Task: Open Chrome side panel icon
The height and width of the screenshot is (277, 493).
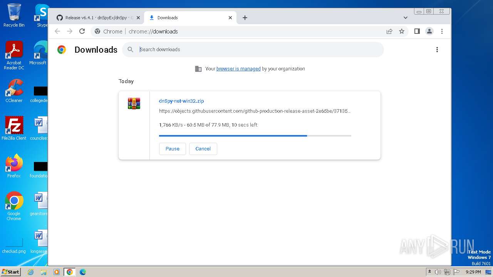Action: coord(417,32)
